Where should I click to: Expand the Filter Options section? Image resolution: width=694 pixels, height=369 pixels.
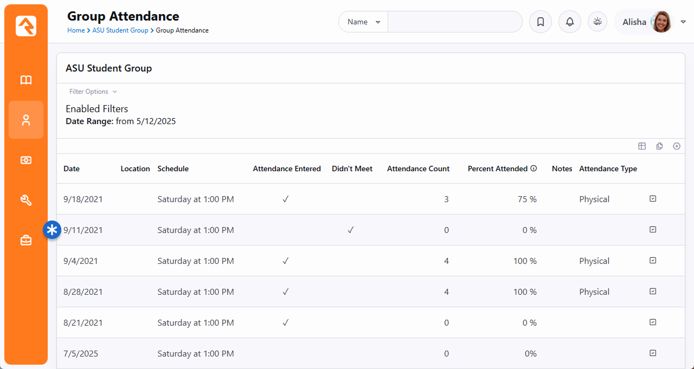coord(93,92)
